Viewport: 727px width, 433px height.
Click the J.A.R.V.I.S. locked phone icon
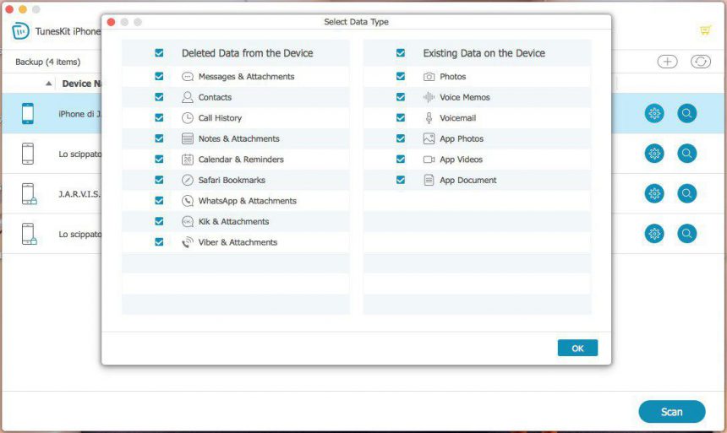(x=29, y=193)
